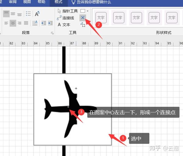Viewport: 183px width, 156px height.
Task: Align paragraph text right
Action: [20, 23]
